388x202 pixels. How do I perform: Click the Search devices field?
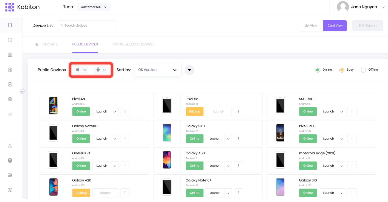pyautogui.click(x=87, y=25)
